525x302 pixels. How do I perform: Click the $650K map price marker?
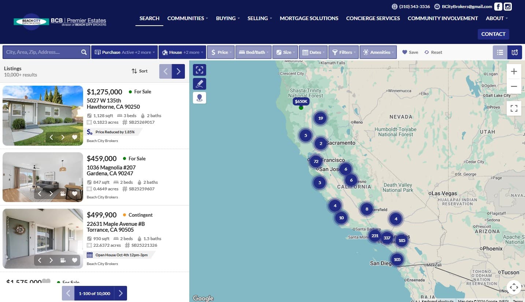[301, 101]
